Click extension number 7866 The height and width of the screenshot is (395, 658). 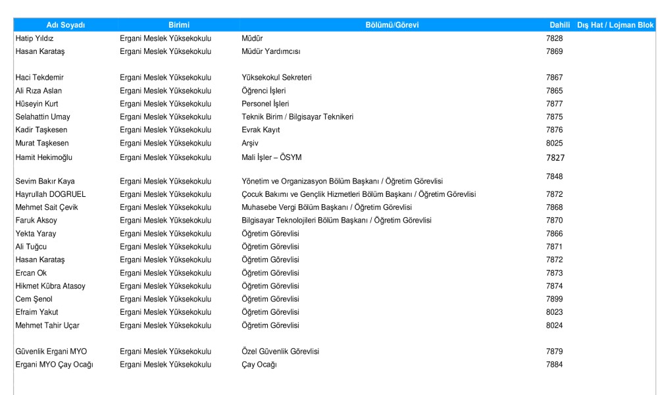554,234
